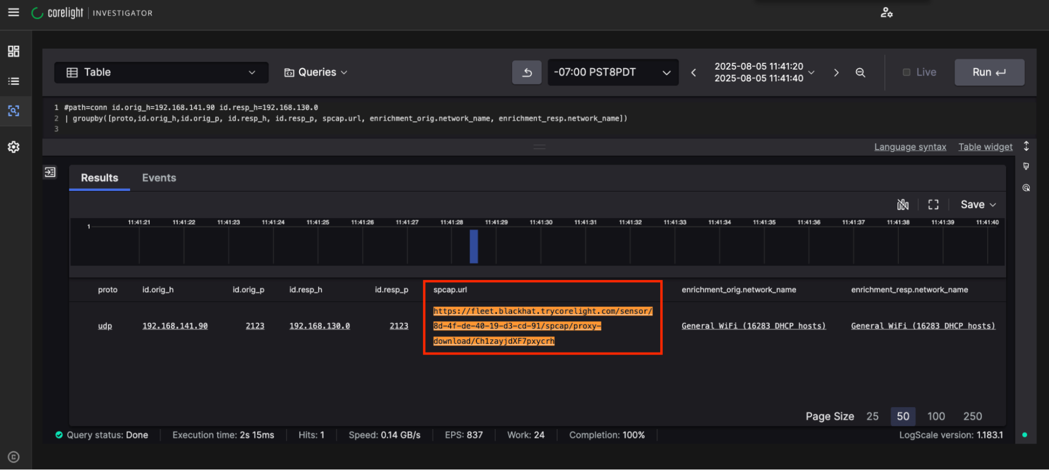Click the undo query button
Viewport: 1049px width, 470px height.
tap(527, 72)
